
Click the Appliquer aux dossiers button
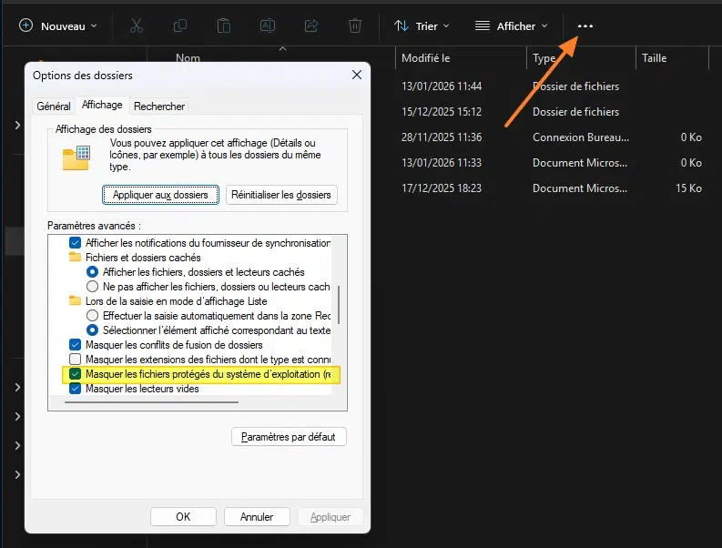click(x=160, y=195)
